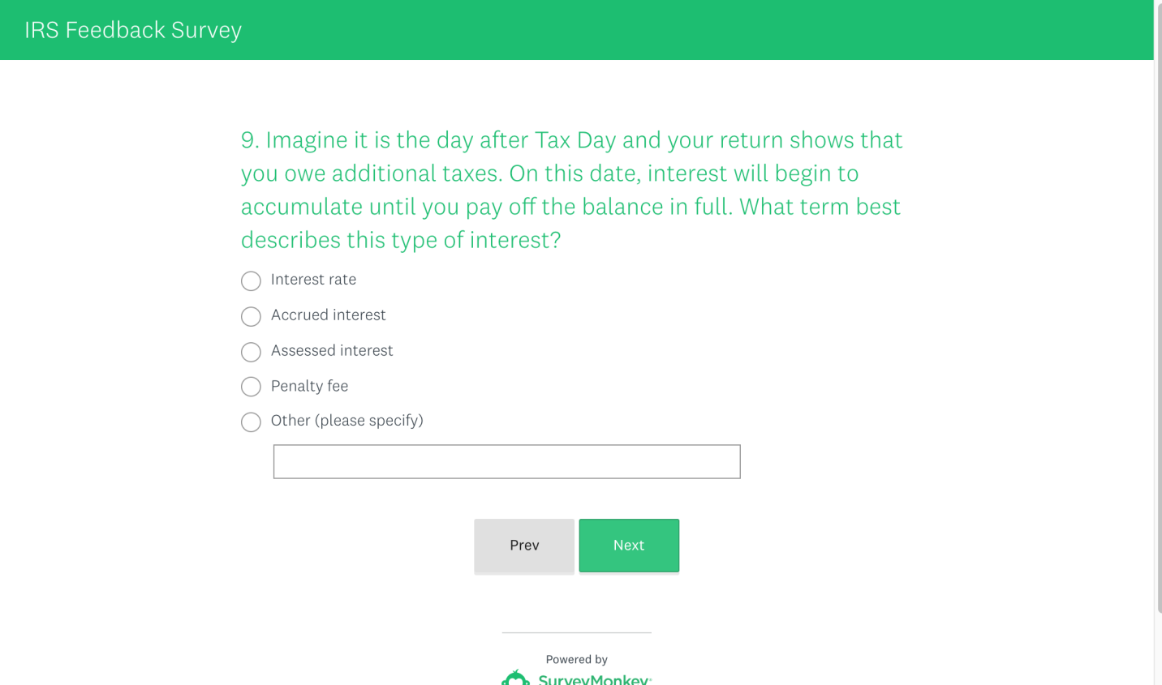Click the 'Penalty fee' answer label text
The width and height of the screenshot is (1162, 685).
309,387
